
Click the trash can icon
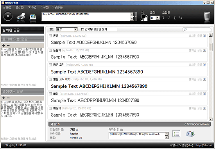207,16
